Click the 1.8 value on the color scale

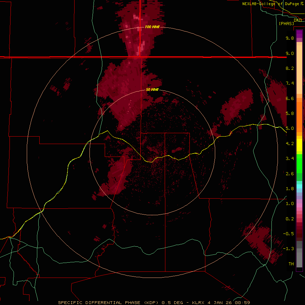pos(290,189)
